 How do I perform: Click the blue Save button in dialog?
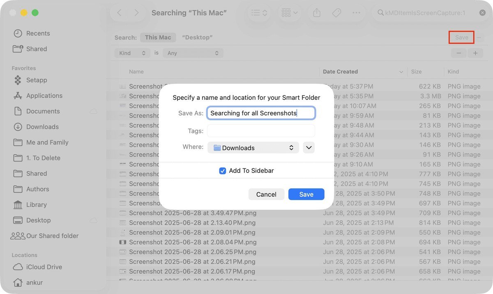306,194
